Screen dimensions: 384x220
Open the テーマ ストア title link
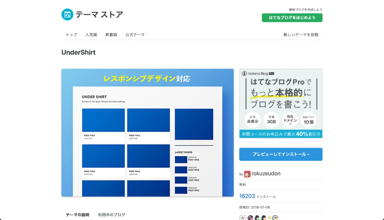(x=99, y=14)
